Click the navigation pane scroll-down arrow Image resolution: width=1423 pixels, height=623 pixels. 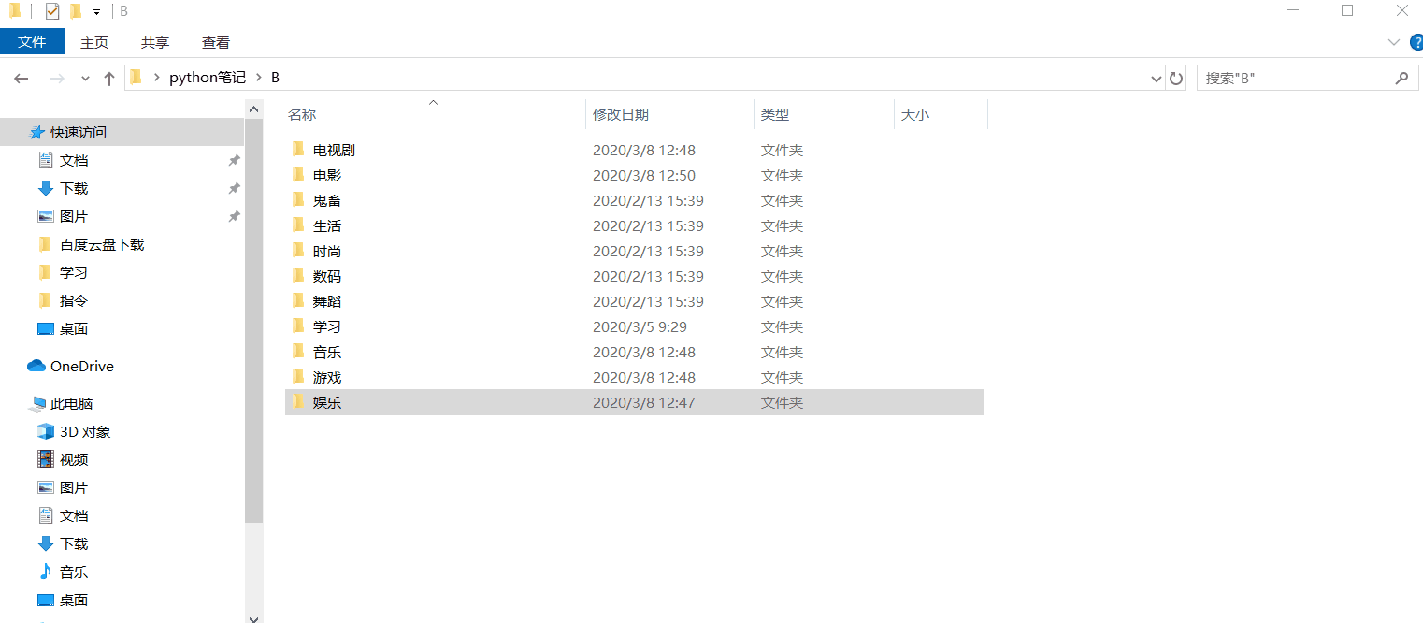tap(253, 617)
